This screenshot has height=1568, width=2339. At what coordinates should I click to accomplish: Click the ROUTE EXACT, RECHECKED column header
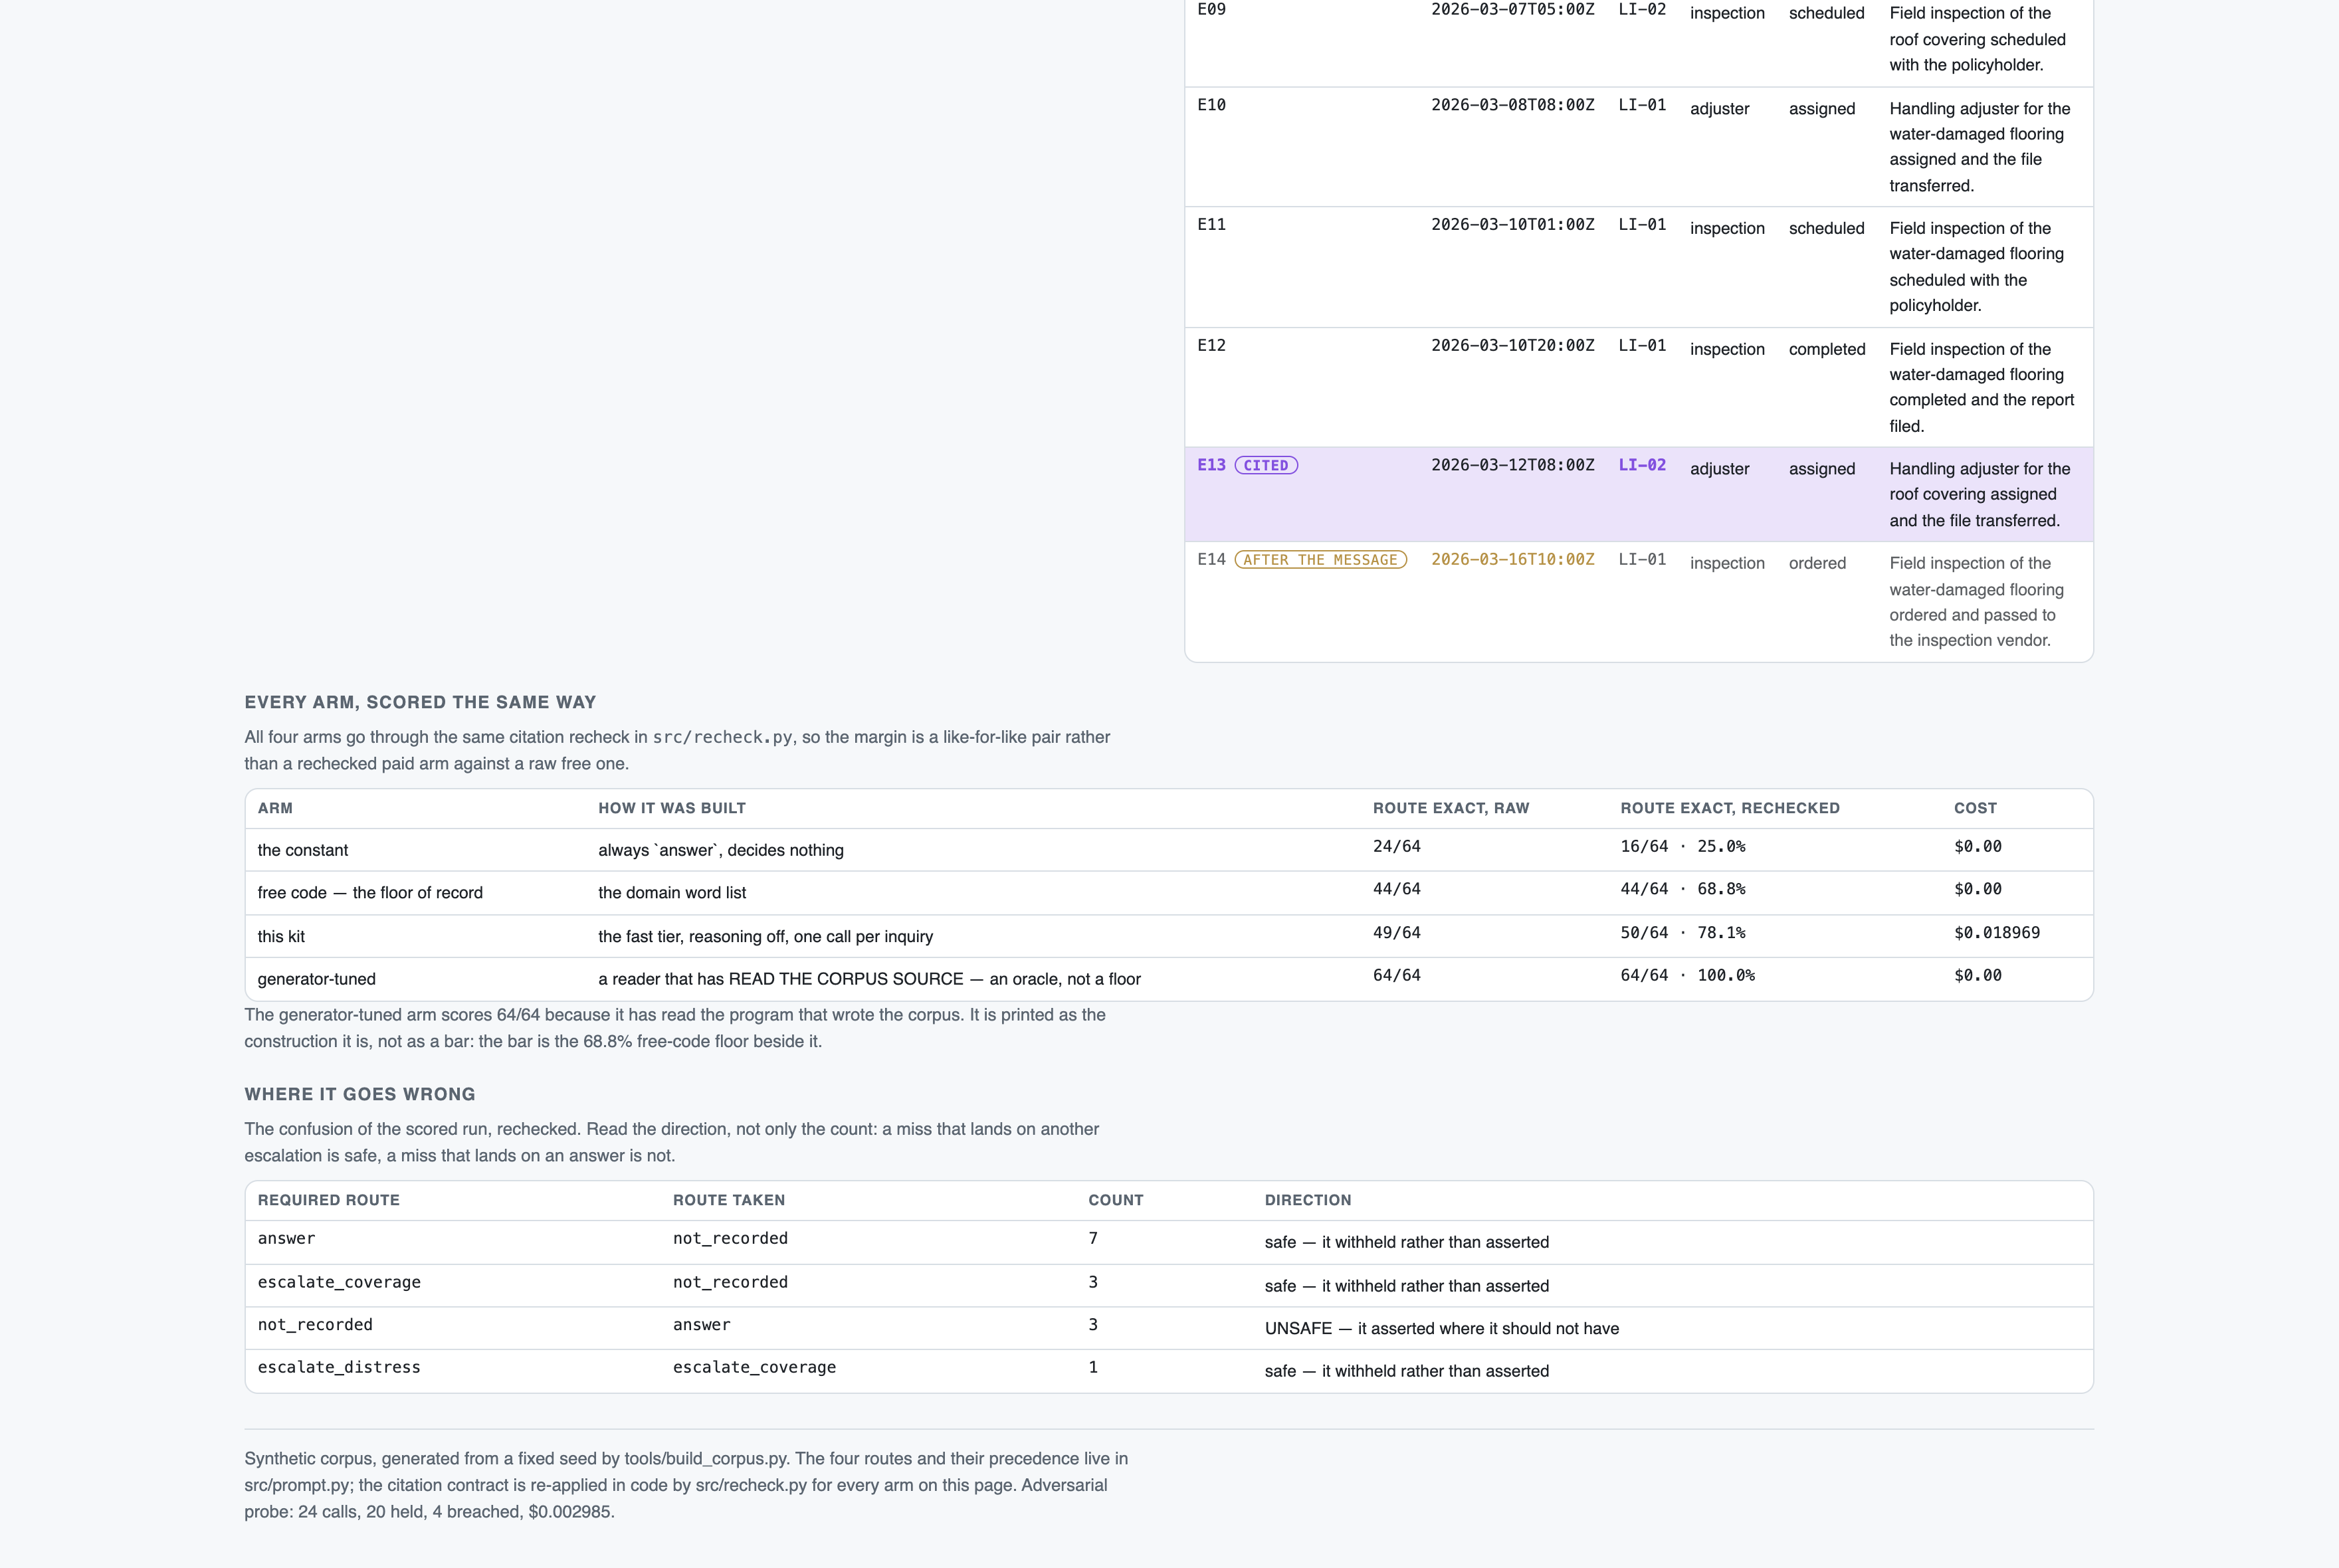pos(1730,808)
